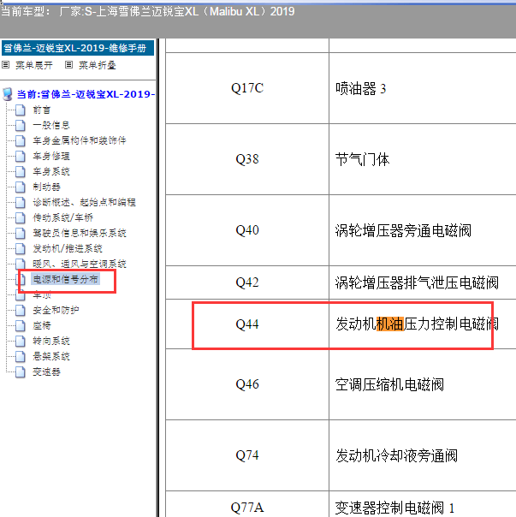Expand all menus with 菜单展开

tap(34, 65)
